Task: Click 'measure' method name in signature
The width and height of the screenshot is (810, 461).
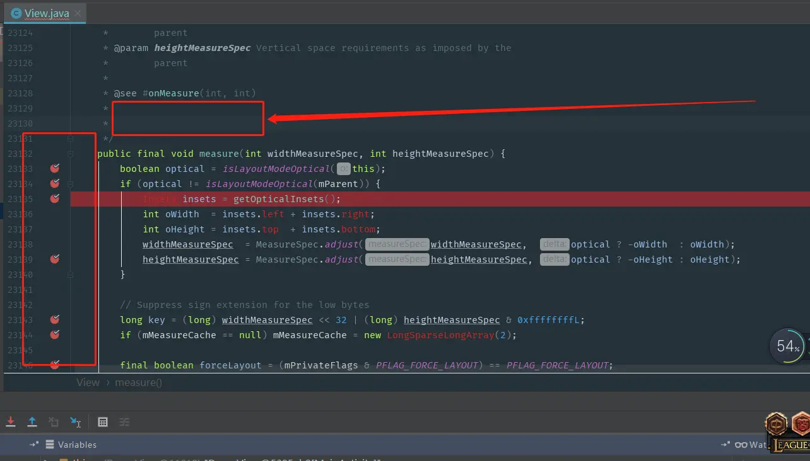Action: tap(219, 154)
